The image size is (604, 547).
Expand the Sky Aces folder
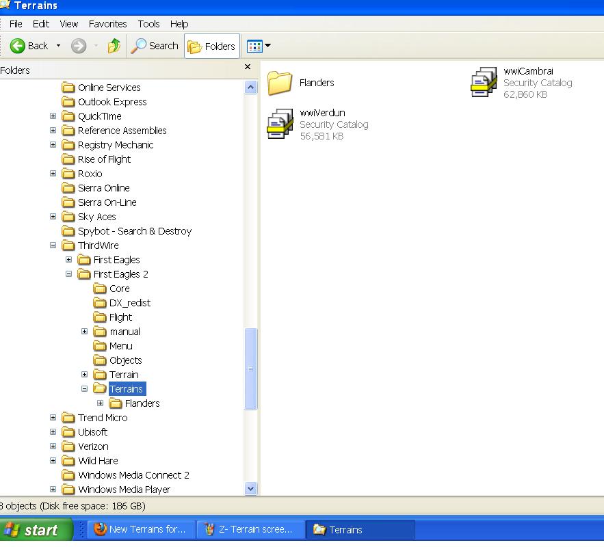(53, 216)
